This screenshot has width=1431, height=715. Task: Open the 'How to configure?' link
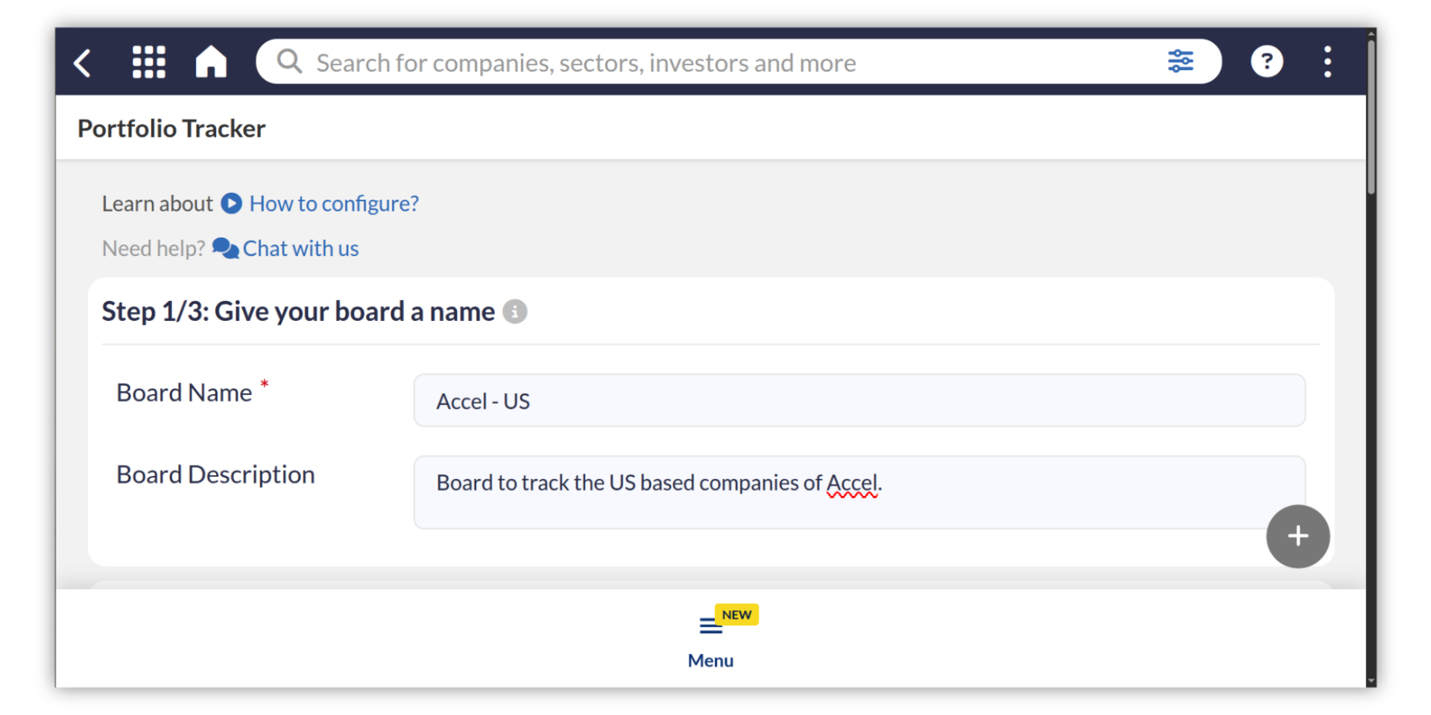coord(334,203)
